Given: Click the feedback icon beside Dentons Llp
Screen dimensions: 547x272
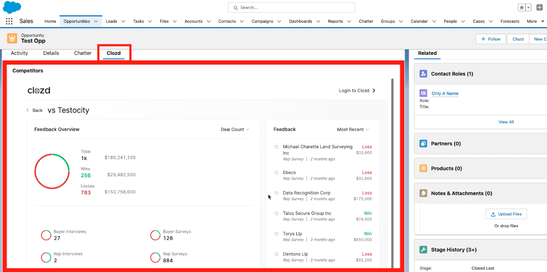Looking at the screenshot, I should coord(276,254).
